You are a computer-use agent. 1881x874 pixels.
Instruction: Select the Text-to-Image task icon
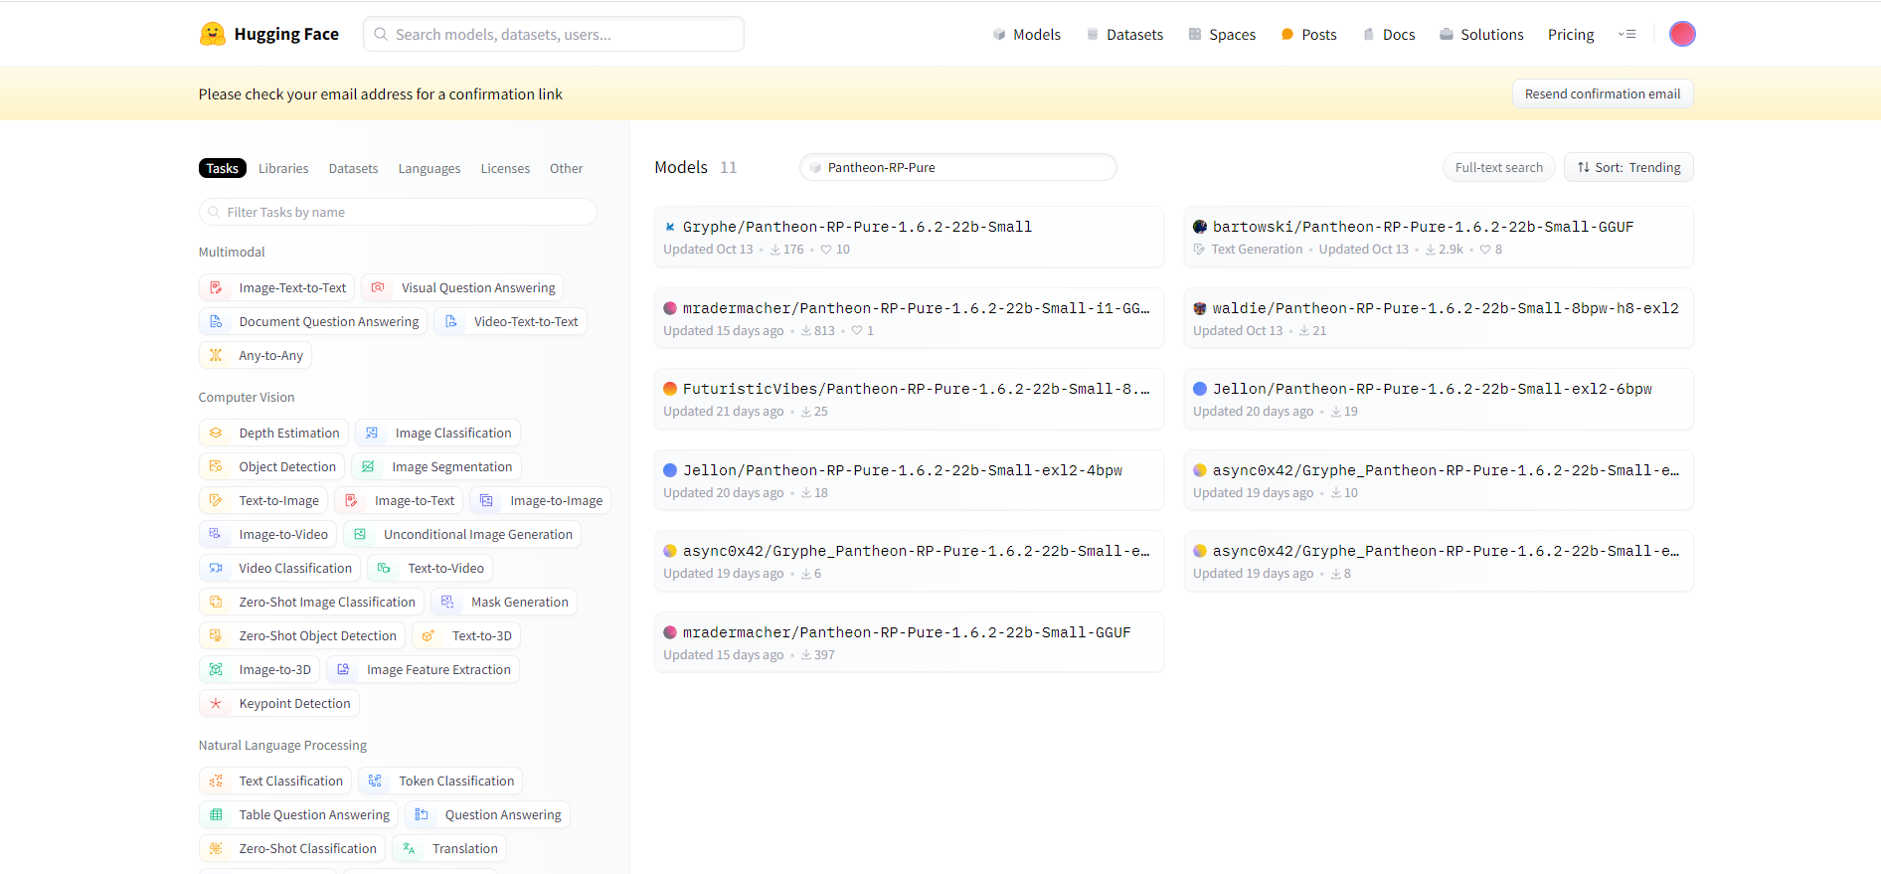(216, 501)
